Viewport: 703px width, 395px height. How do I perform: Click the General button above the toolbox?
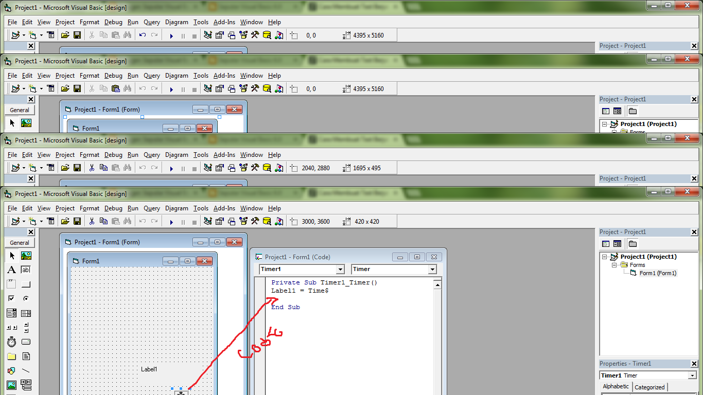point(20,242)
